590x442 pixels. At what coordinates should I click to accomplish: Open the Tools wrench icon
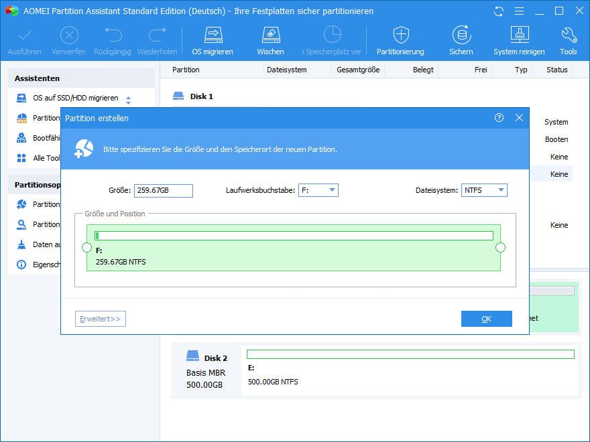coord(568,35)
